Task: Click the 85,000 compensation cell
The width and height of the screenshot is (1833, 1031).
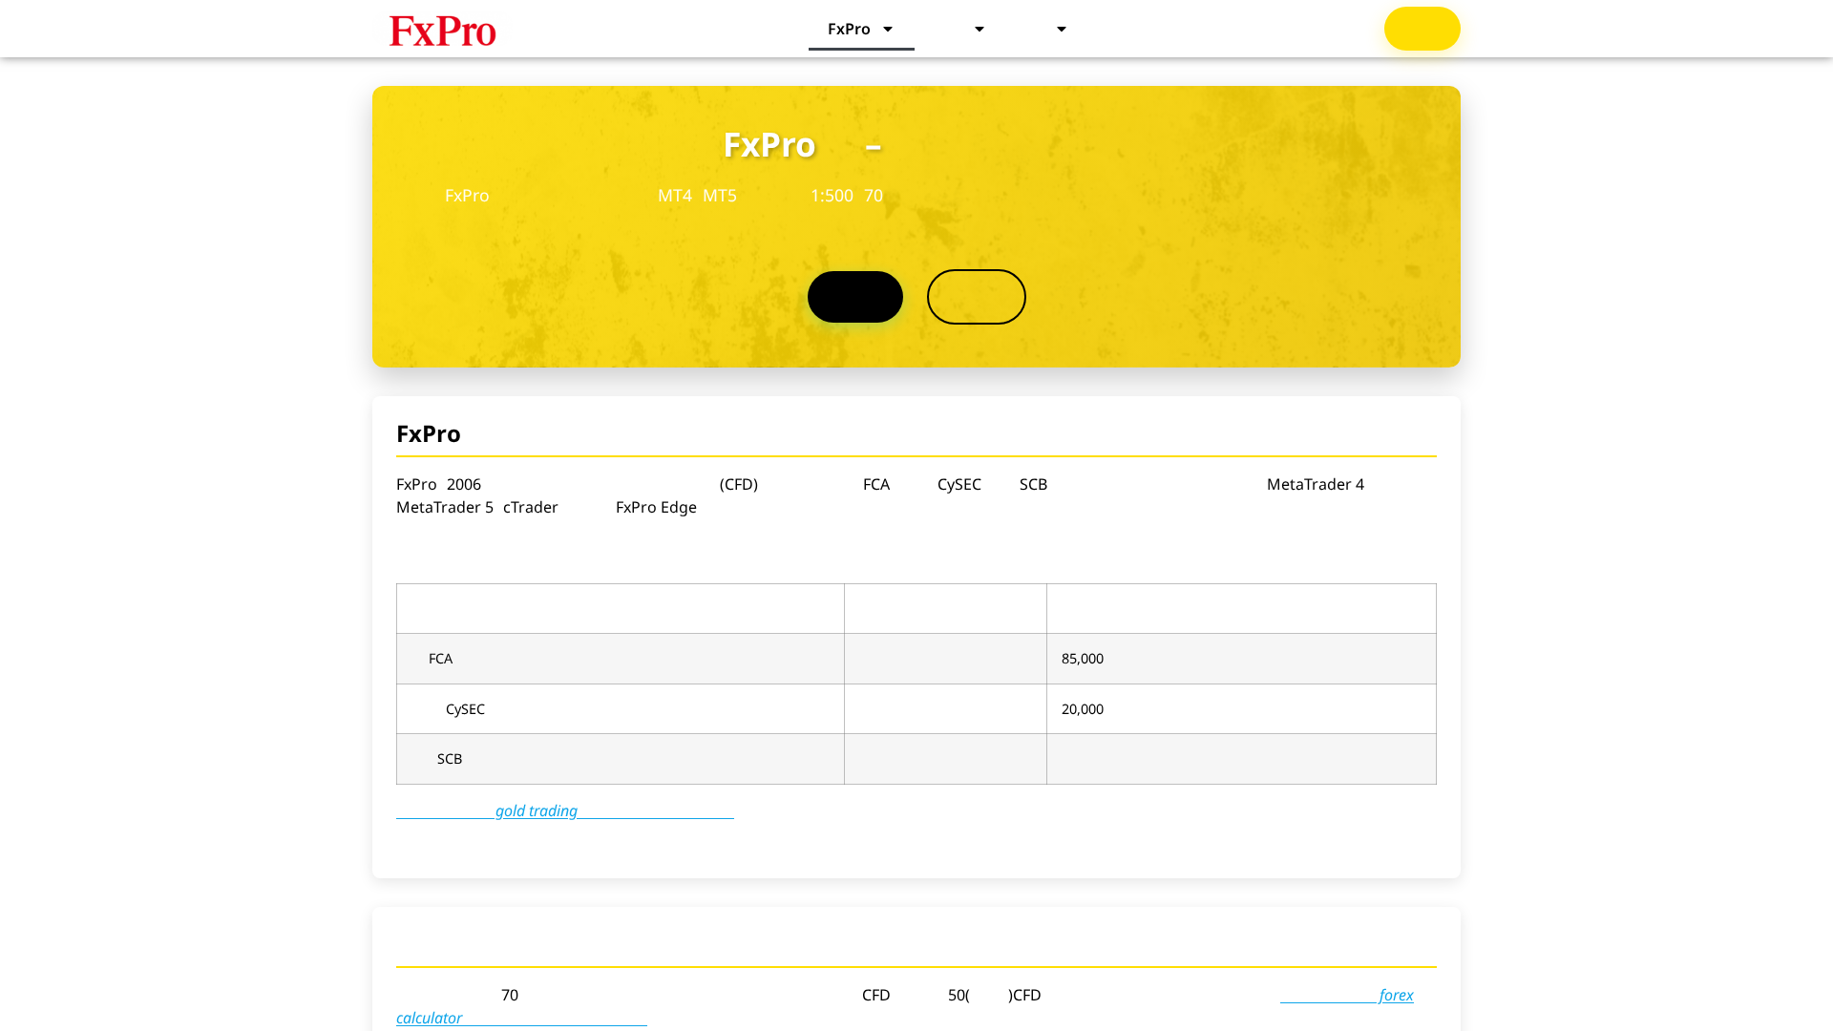Action: click(x=1083, y=659)
